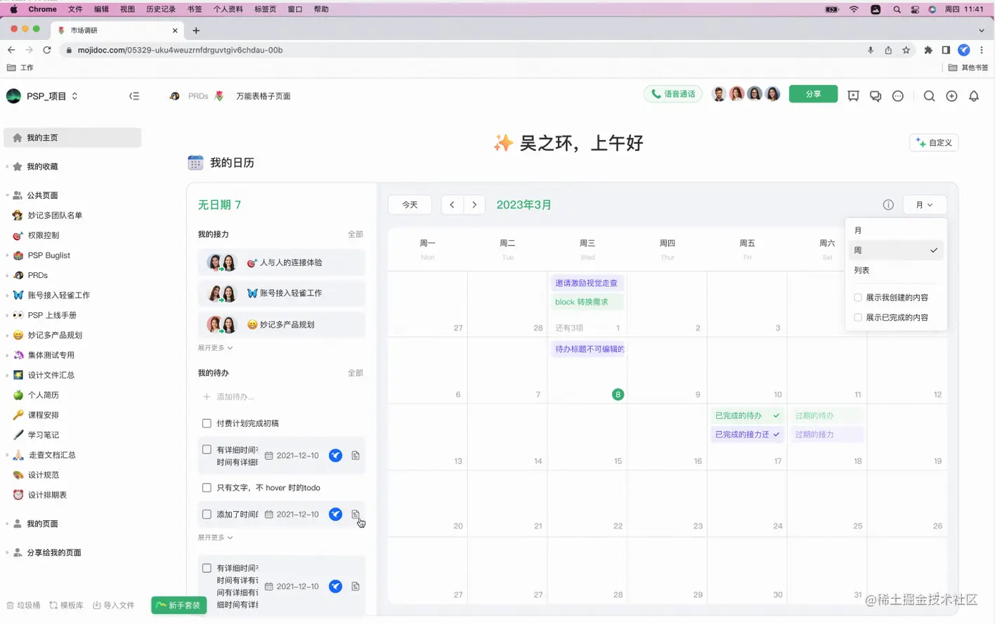Click 自定义 customize button
Screen dimensions: 995x624
click(x=934, y=142)
